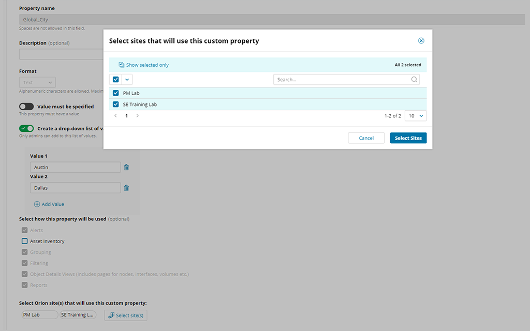The image size is (530, 331).
Task: Click the next page arrow in pagination
Action: [137, 115]
